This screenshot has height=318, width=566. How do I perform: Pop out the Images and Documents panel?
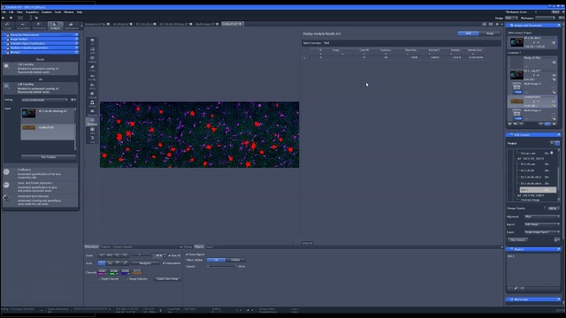click(x=558, y=26)
